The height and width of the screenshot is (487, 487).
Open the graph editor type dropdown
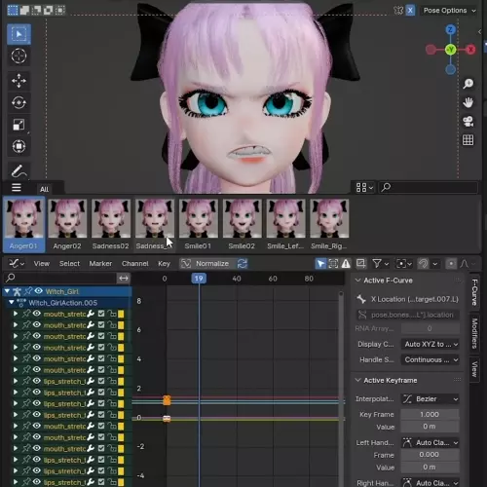click(x=17, y=263)
